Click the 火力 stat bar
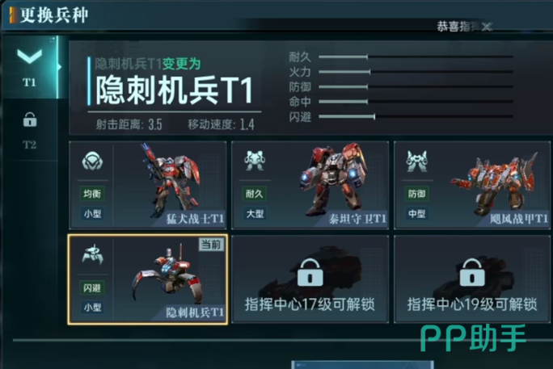The width and height of the screenshot is (553, 369). (416, 72)
